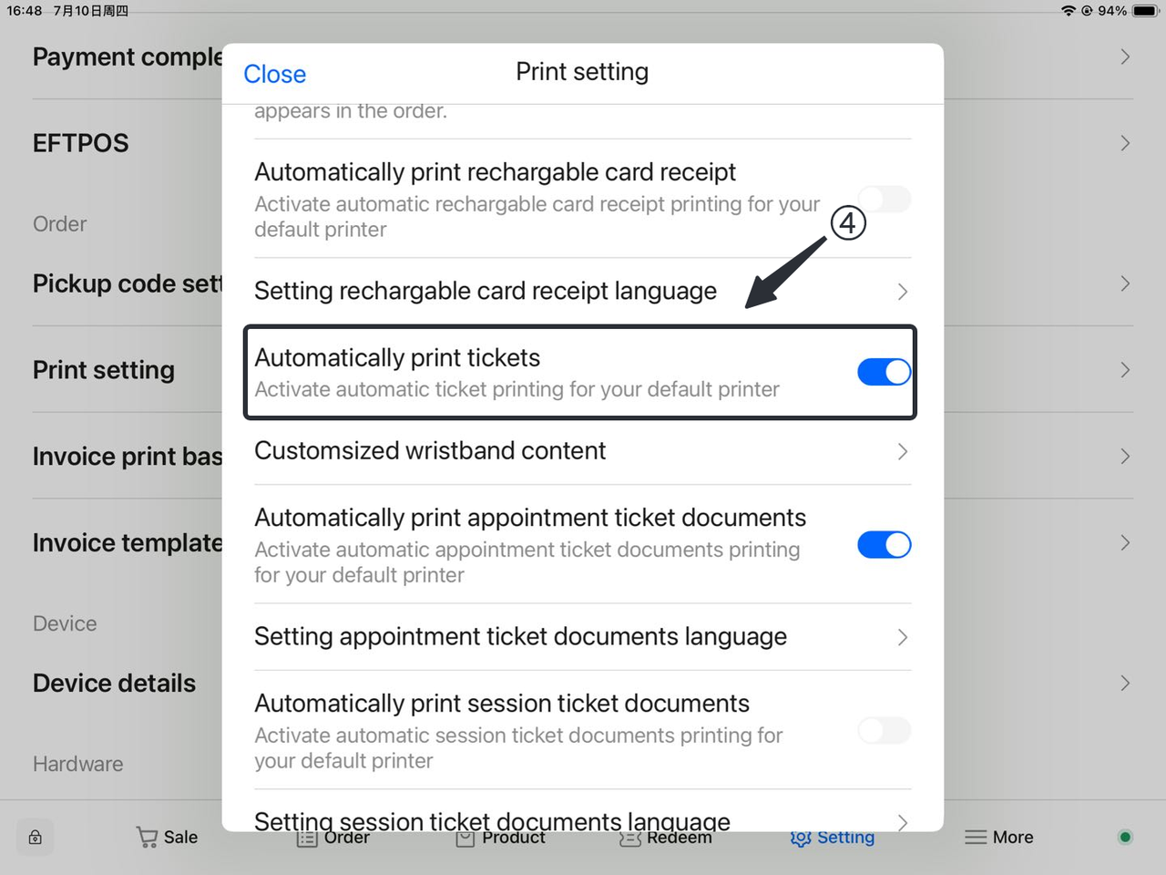Enable automatic rechargable card receipt printing
The width and height of the screenshot is (1166, 875).
[x=884, y=200]
